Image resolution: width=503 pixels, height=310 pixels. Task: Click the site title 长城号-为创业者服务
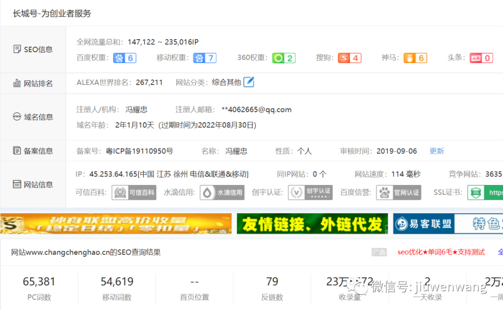click(x=52, y=13)
